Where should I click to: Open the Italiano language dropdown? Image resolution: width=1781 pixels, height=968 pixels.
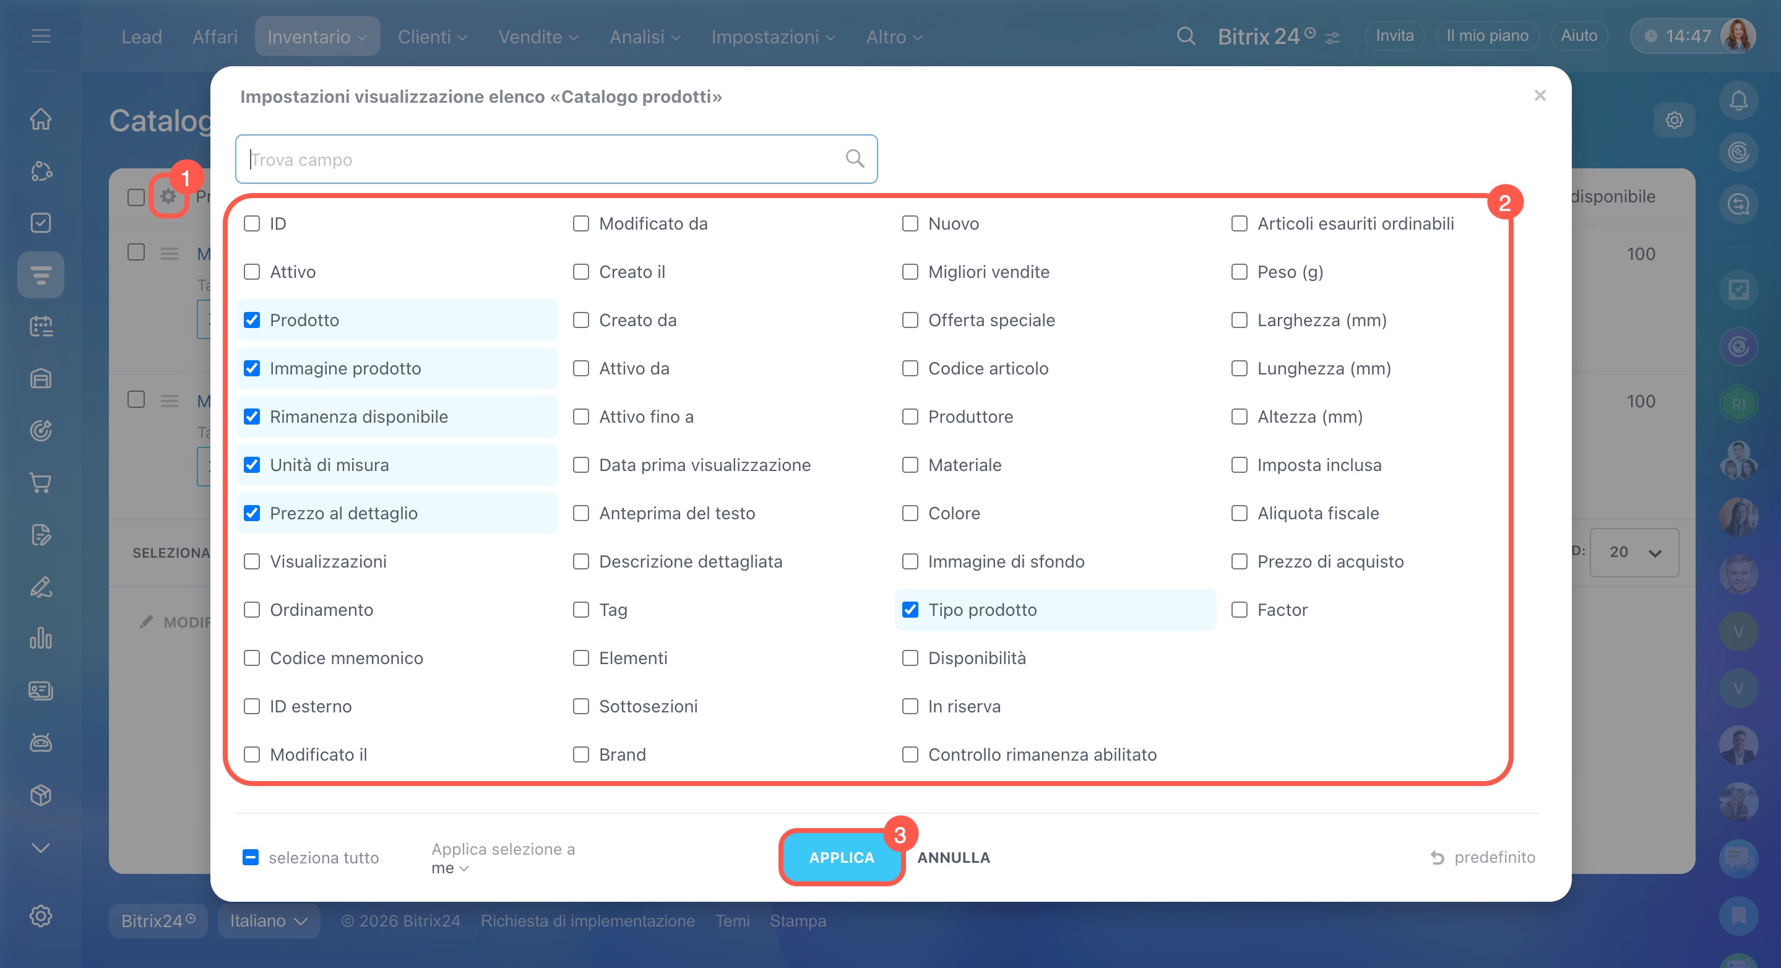[268, 921]
